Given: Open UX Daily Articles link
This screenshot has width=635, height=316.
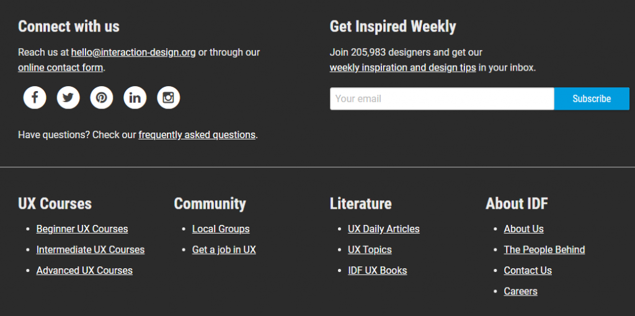Looking at the screenshot, I should click(x=384, y=229).
